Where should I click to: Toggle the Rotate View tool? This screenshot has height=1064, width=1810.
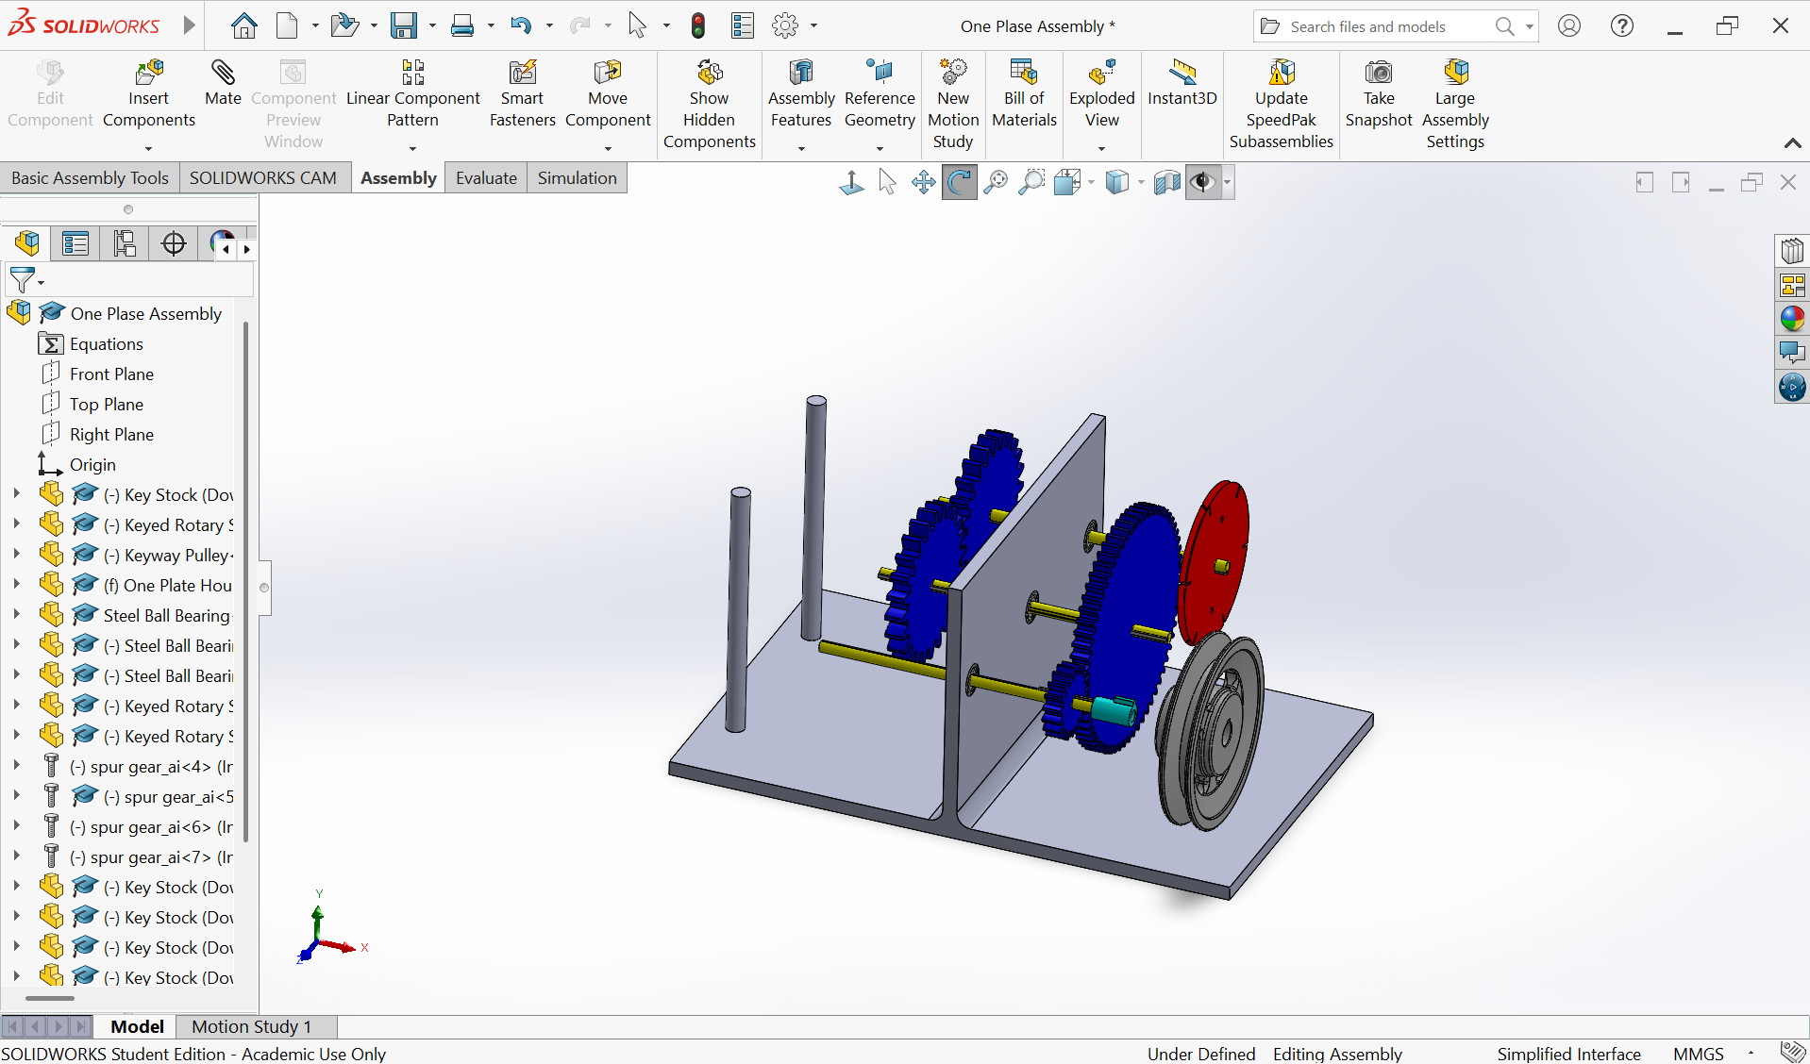(960, 182)
